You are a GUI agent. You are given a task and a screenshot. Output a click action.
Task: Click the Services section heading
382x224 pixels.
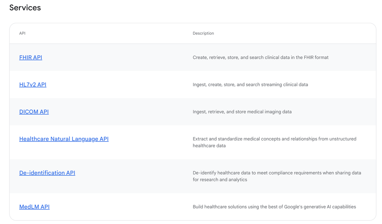tap(25, 8)
